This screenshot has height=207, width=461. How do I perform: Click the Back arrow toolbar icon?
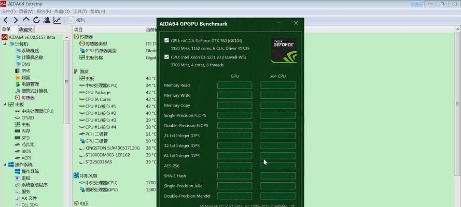(x=6, y=20)
